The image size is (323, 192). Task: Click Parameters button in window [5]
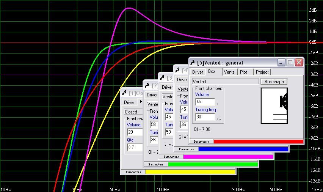201,142
